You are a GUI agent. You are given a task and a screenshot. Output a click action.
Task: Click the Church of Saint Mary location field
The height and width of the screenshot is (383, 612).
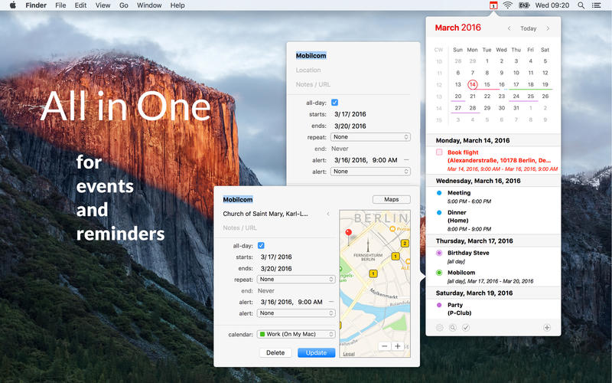pos(265,214)
